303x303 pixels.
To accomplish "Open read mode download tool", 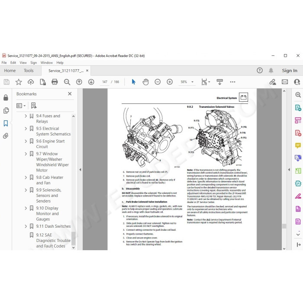I will [220, 82].
